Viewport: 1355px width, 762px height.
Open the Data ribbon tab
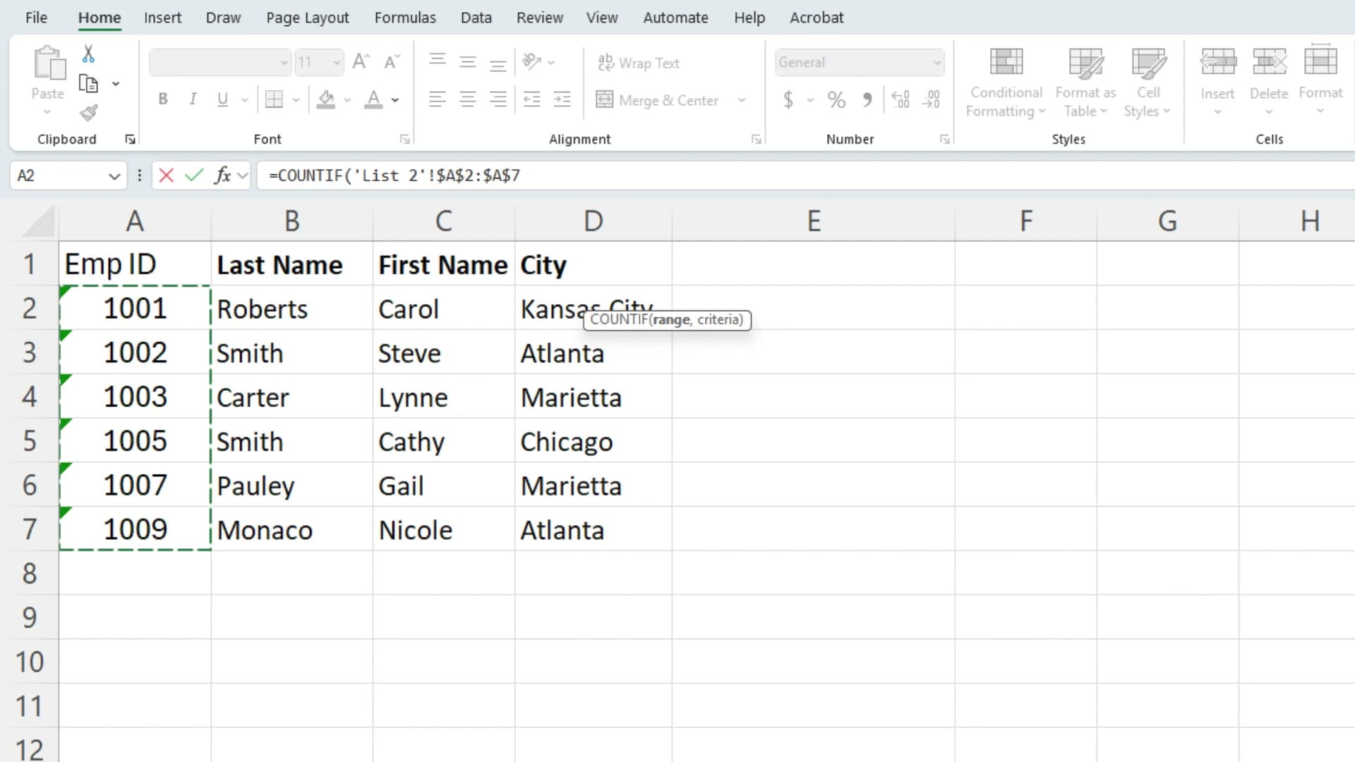coord(476,17)
